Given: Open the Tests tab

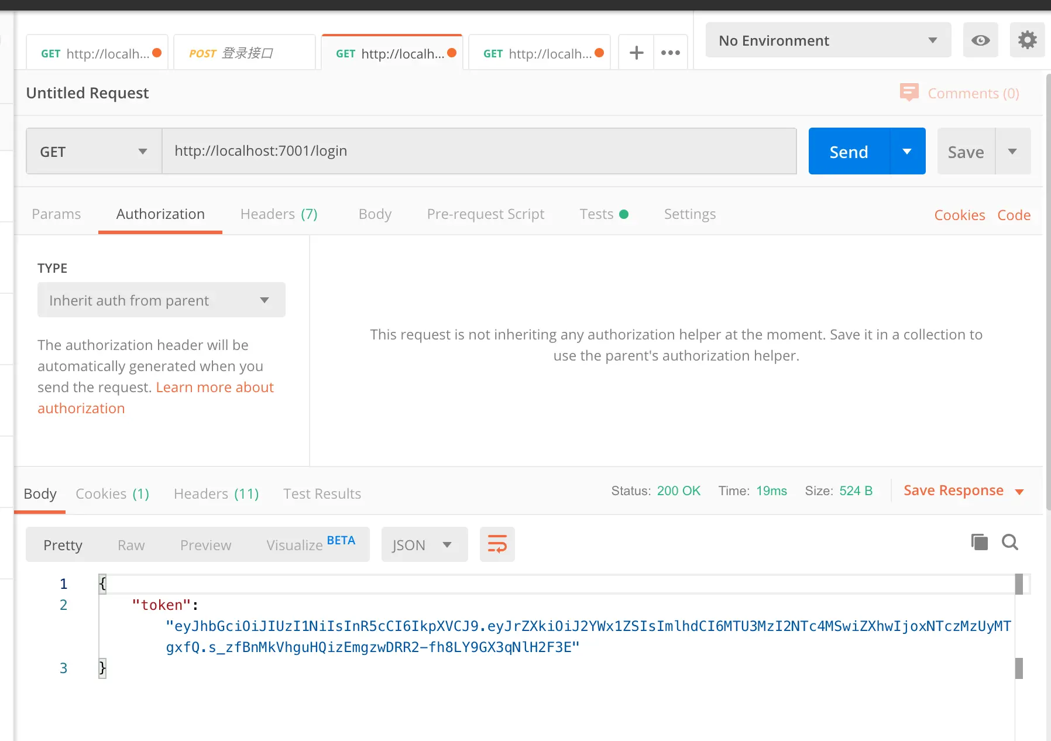Looking at the screenshot, I should tap(604, 214).
